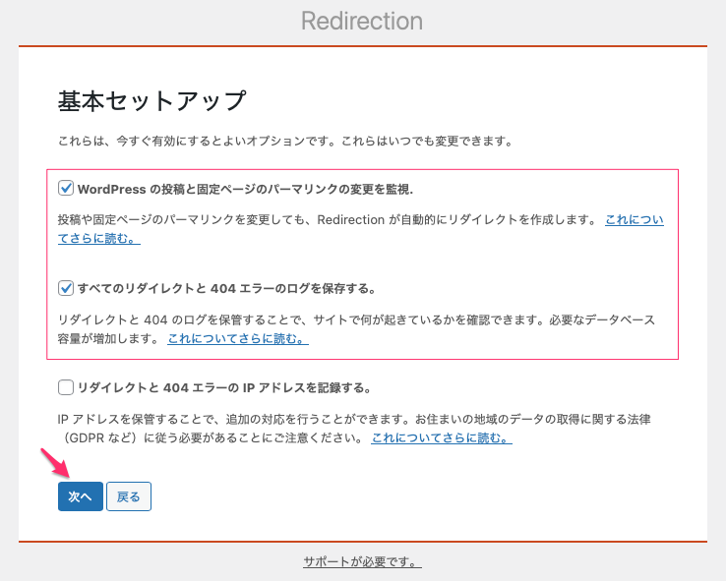Enable the record IP addresses checkbox
The width and height of the screenshot is (726, 581).
(66, 387)
